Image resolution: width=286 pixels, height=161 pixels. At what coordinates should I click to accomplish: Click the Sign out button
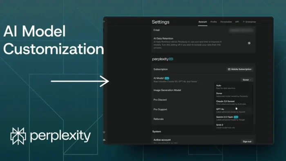tap(247, 141)
